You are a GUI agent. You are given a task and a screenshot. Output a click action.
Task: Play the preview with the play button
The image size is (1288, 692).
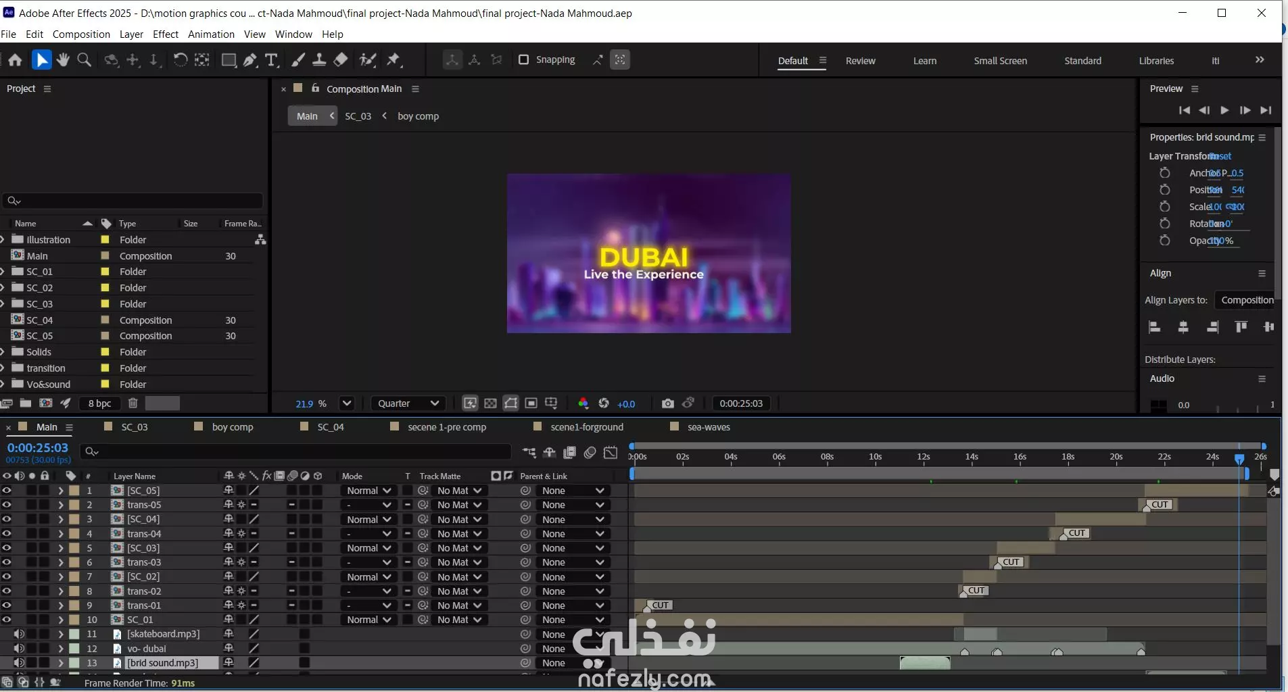pos(1224,110)
